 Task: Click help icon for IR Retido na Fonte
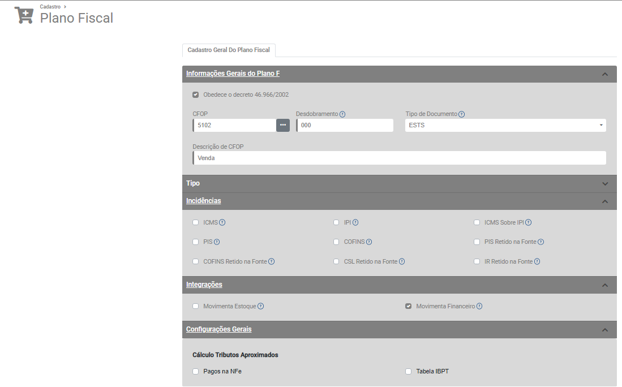tap(537, 262)
